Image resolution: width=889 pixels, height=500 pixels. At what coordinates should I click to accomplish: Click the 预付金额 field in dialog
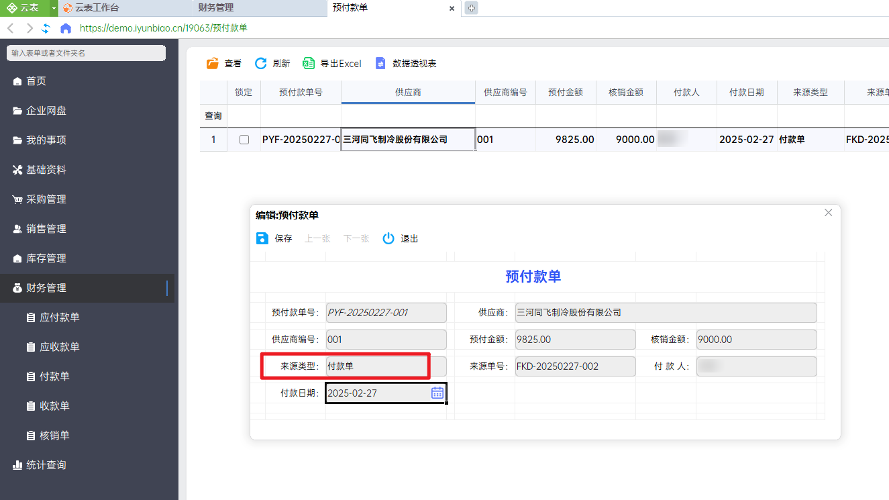pos(575,340)
